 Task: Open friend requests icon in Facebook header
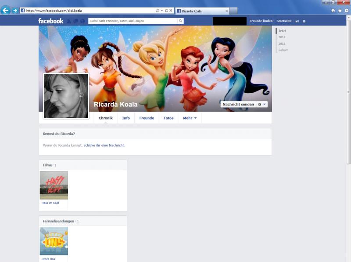[x=69, y=21]
